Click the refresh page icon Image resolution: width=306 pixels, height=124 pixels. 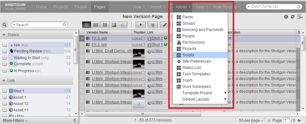click(x=292, y=17)
